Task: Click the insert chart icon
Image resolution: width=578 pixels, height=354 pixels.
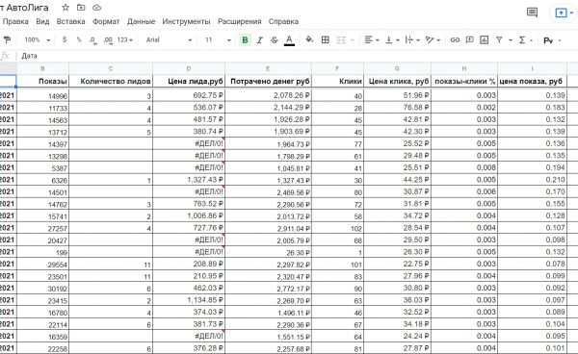Action: click(484, 39)
